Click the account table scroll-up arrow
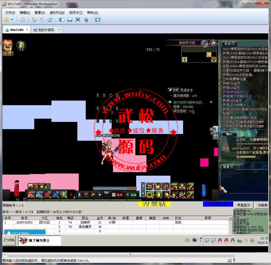The image size is (271, 265). pyautogui.click(x=230, y=218)
